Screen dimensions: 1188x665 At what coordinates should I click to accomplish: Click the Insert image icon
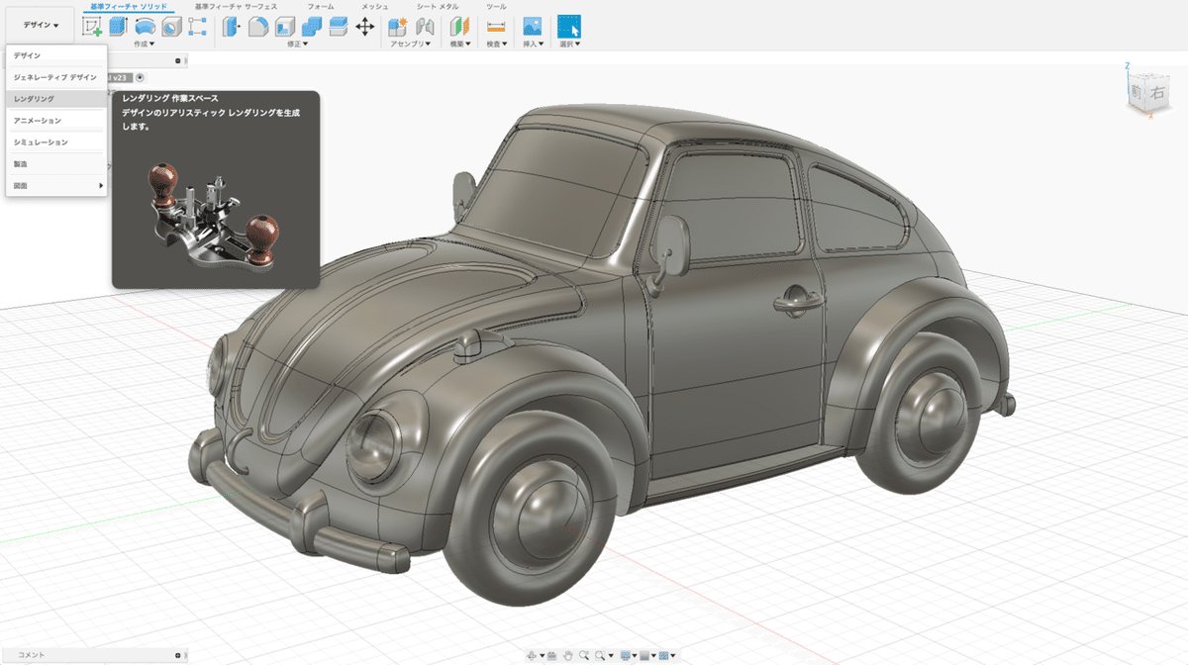532,27
